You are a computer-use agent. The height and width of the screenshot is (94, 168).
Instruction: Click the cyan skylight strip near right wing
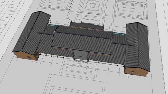[x=119, y=34]
